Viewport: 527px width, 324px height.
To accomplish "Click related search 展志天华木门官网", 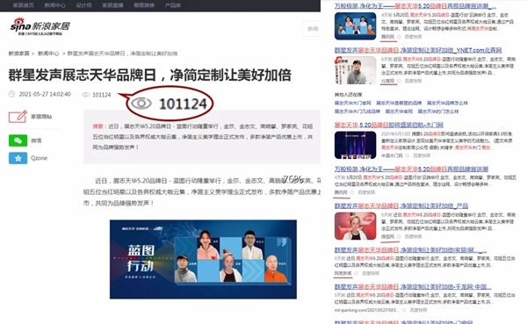I will [x=352, y=103].
